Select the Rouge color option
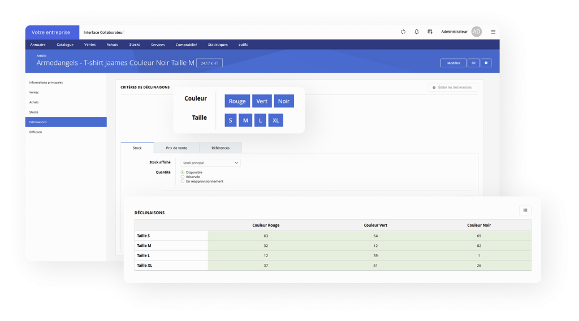 pos(237,101)
